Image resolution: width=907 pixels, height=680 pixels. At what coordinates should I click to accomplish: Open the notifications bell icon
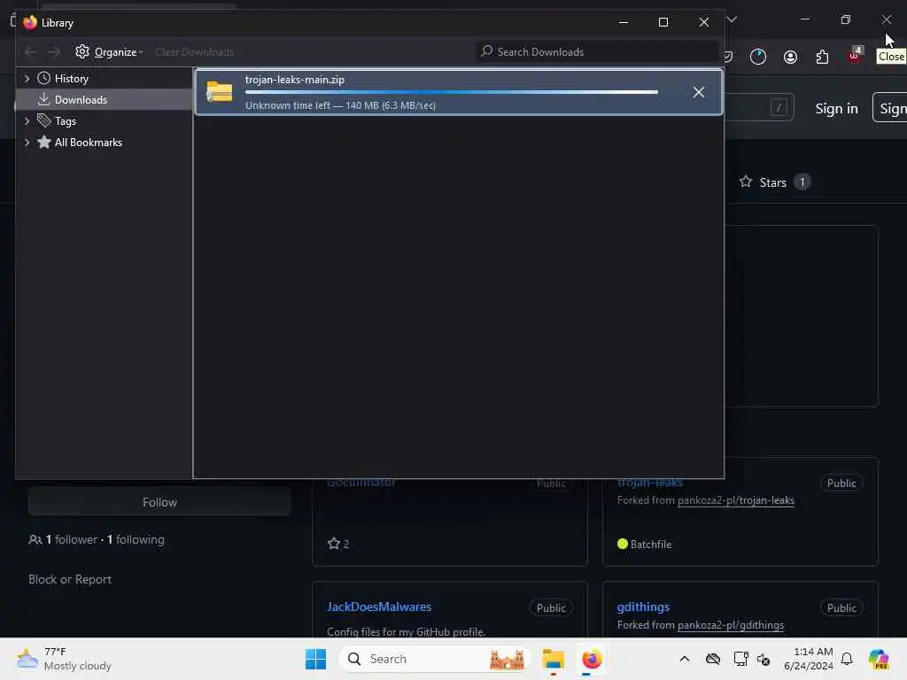click(x=847, y=659)
